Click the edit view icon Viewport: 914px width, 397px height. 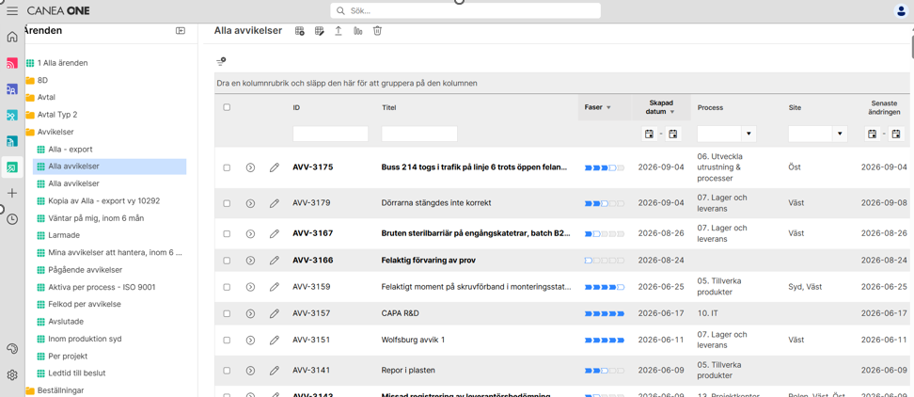point(319,31)
